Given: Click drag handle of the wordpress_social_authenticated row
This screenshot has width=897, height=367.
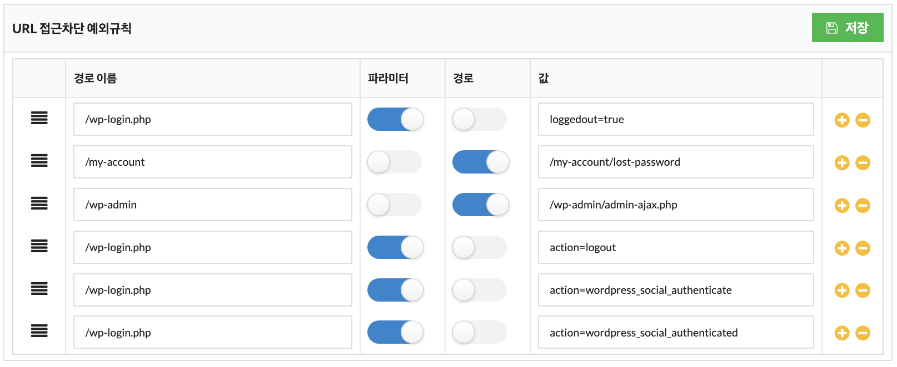Looking at the screenshot, I should 39,331.
